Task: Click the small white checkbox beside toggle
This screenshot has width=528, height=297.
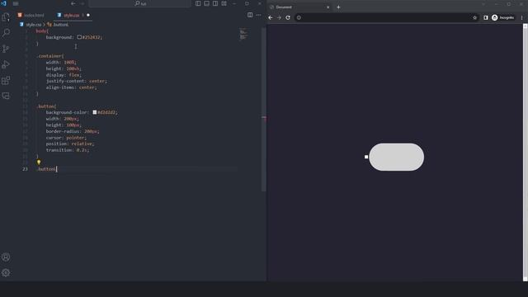Action: (366, 157)
